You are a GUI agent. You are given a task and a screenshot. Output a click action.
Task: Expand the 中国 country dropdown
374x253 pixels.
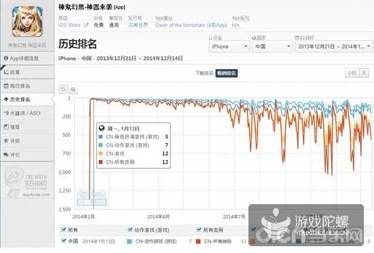click(x=272, y=47)
